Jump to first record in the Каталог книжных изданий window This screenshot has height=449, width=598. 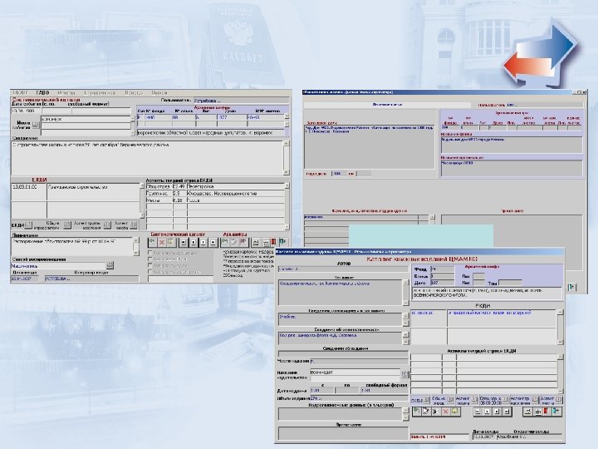tap(477, 412)
